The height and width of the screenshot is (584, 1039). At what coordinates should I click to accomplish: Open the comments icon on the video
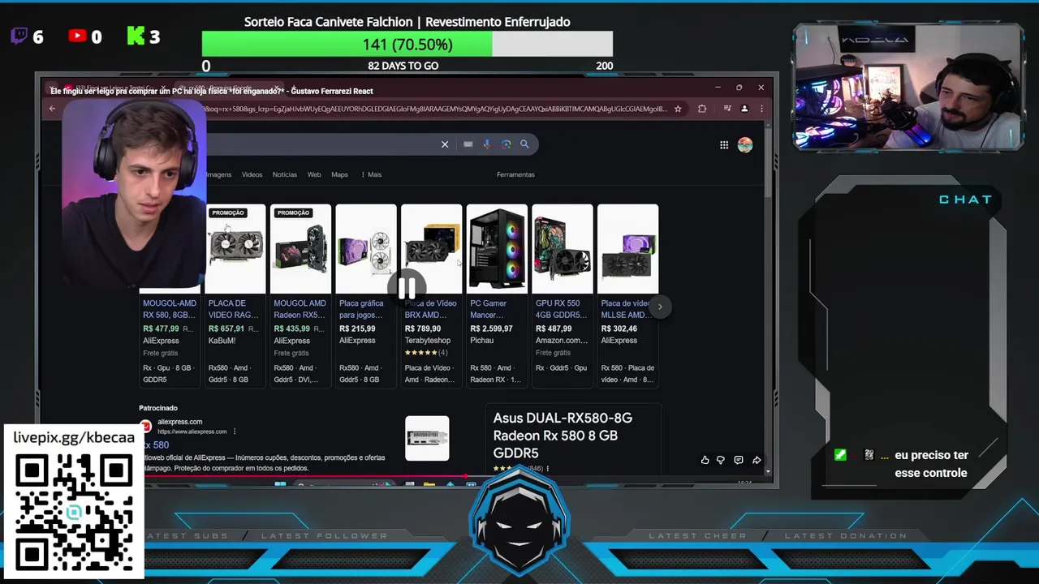[739, 460]
